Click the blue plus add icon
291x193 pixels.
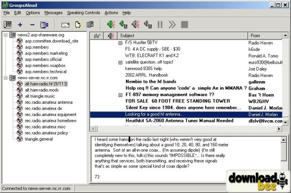(20, 25)
